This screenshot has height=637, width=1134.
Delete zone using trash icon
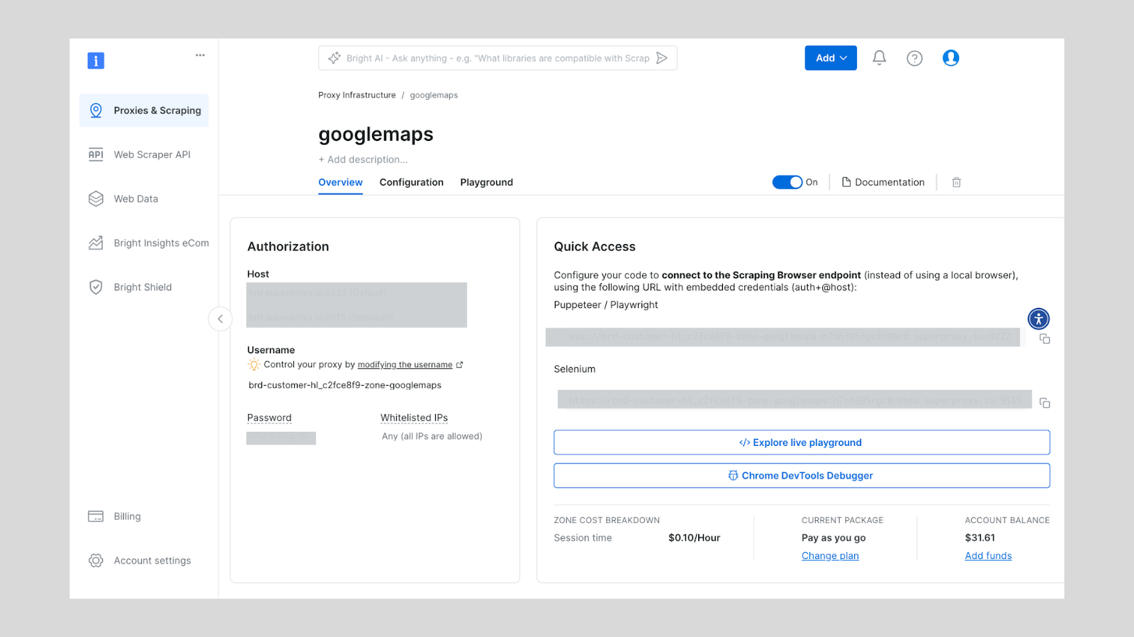(956, 183)
